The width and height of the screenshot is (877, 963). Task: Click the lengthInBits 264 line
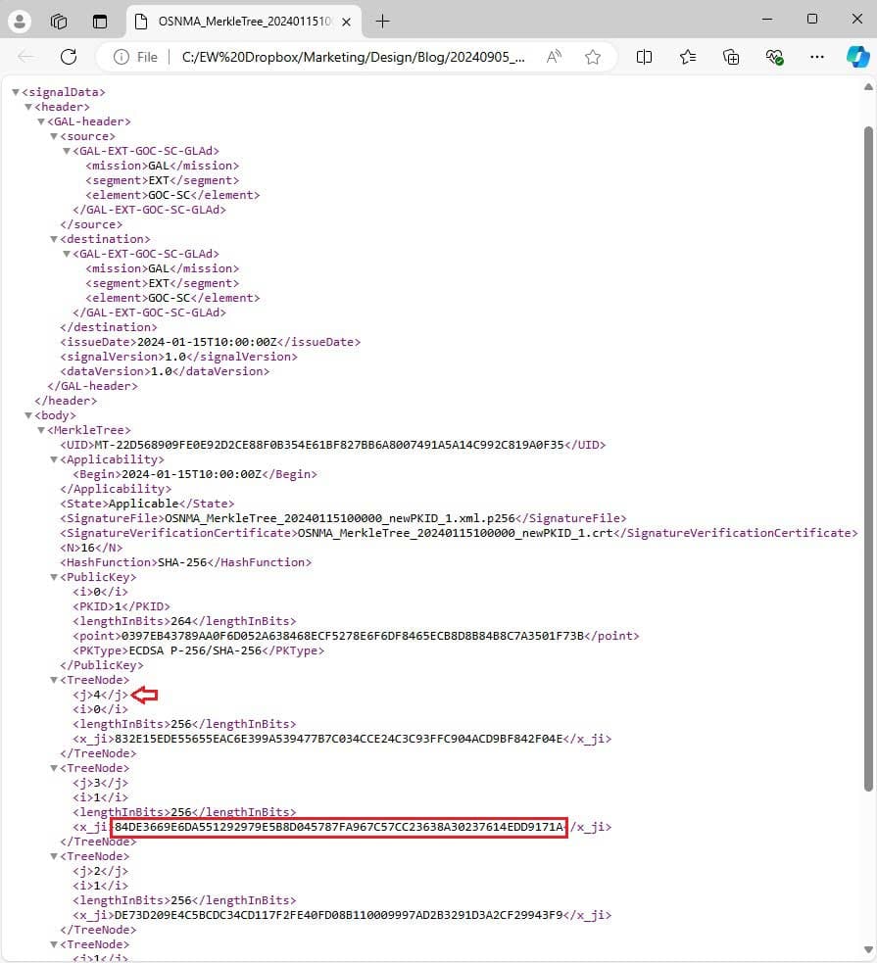184,621
